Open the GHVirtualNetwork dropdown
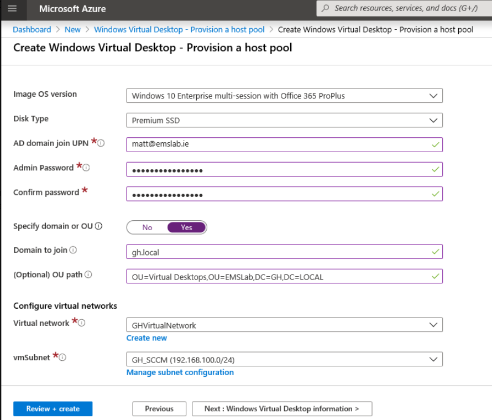This screenshot has width=492, height=420. tap(433, 325)
